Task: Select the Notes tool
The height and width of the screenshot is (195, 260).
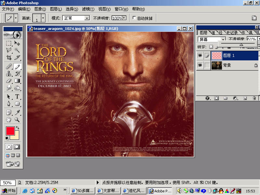Action: 9,112
